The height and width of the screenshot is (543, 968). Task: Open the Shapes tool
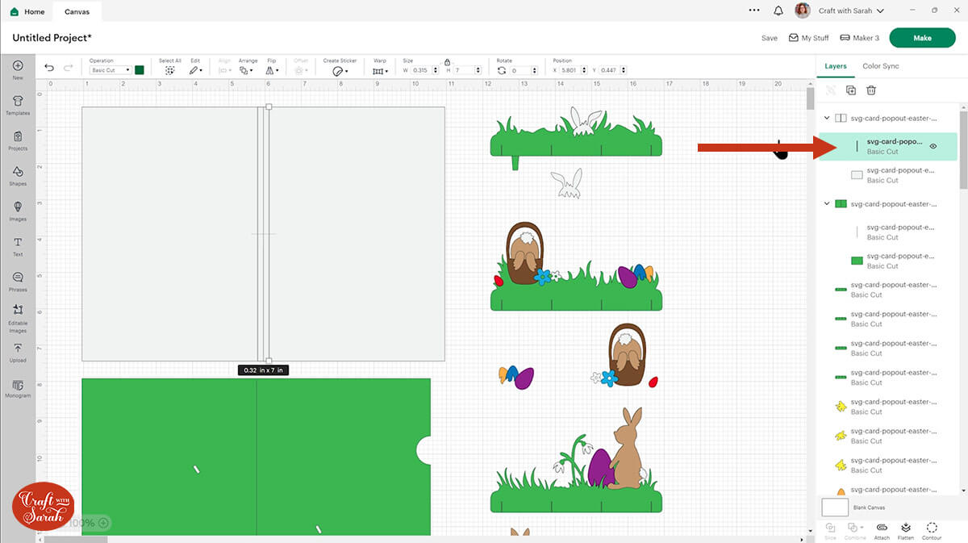tap(18, 176)
